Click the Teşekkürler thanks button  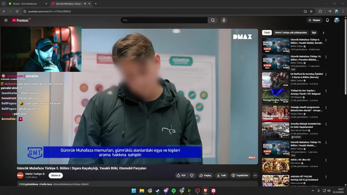click(240, 175)
